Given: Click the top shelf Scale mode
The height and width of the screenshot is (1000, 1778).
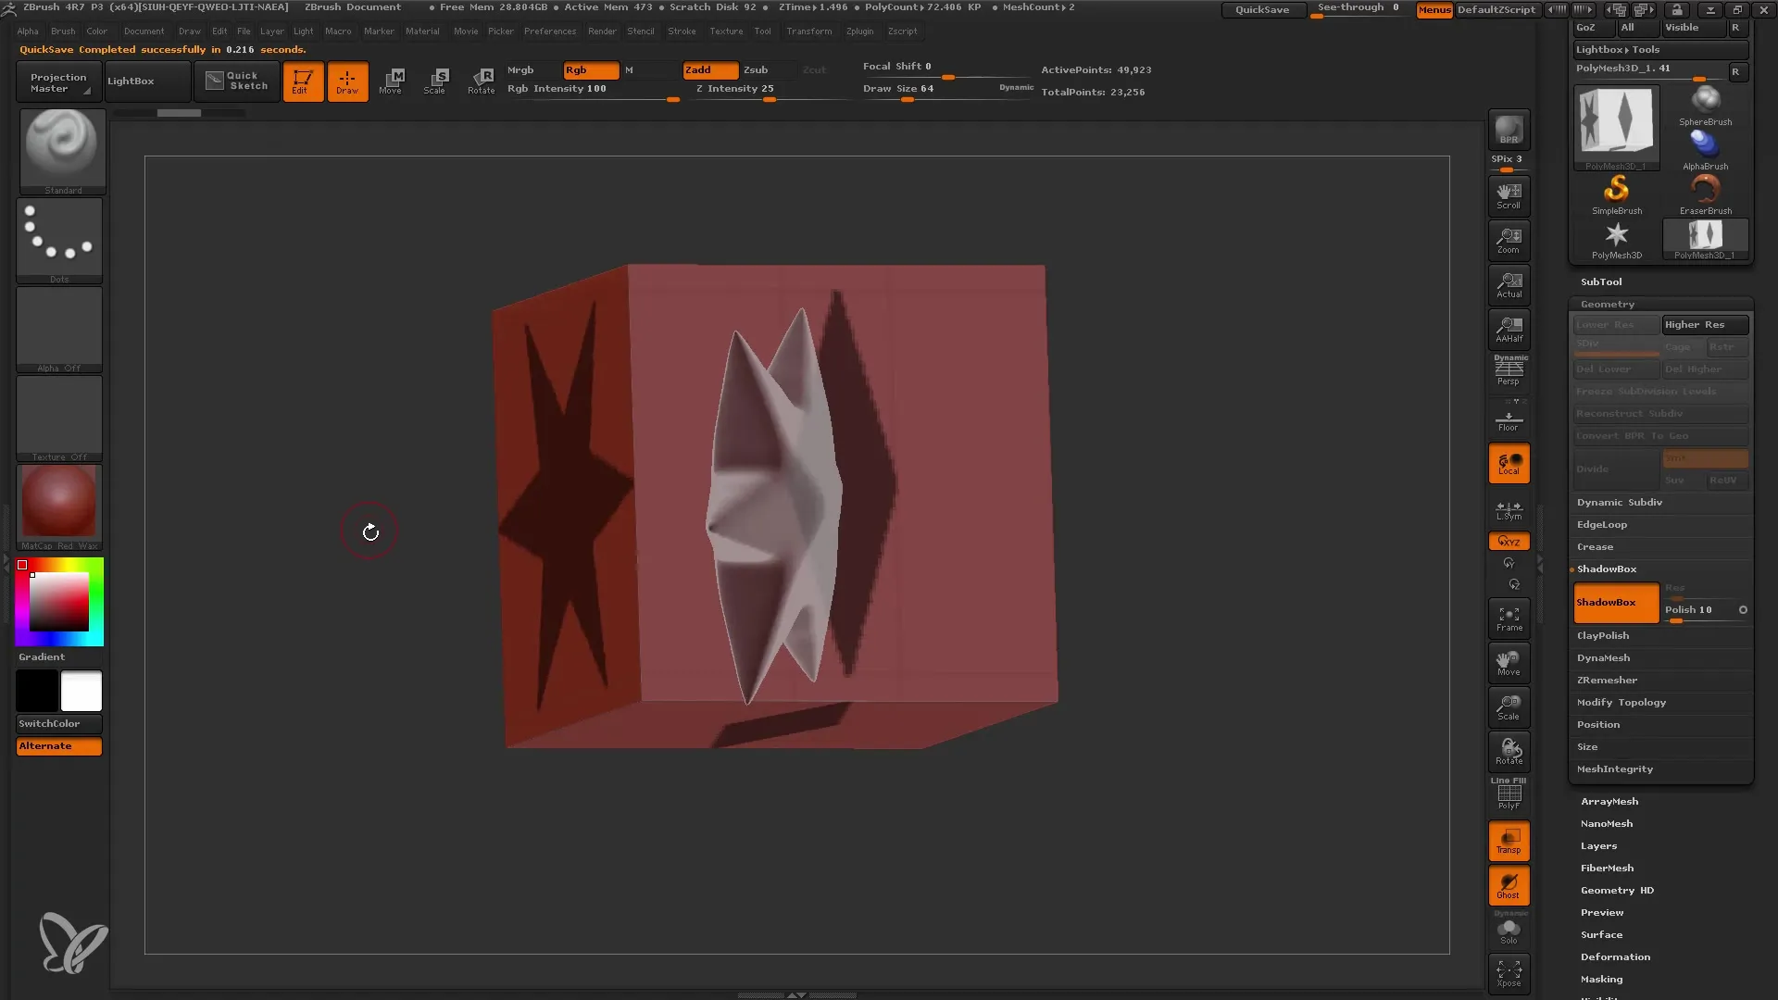Looking at the screenshot, I should pyautogui.click(x=435, y=81).
